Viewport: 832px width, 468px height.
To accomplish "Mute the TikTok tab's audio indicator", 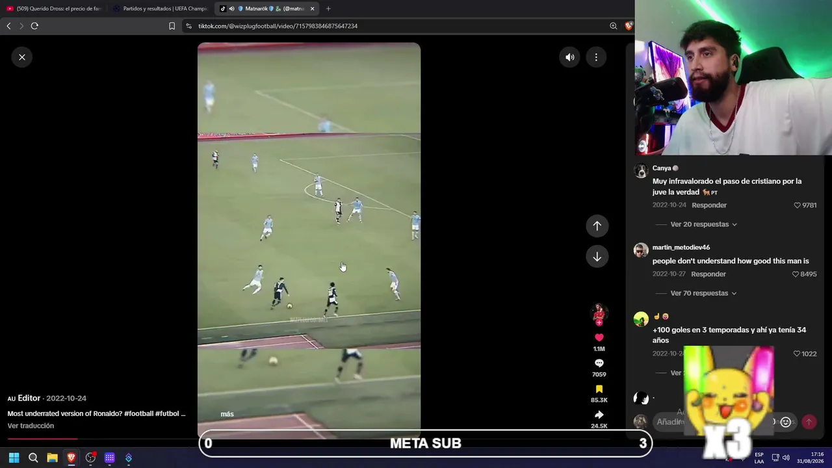I will (231, 8).
